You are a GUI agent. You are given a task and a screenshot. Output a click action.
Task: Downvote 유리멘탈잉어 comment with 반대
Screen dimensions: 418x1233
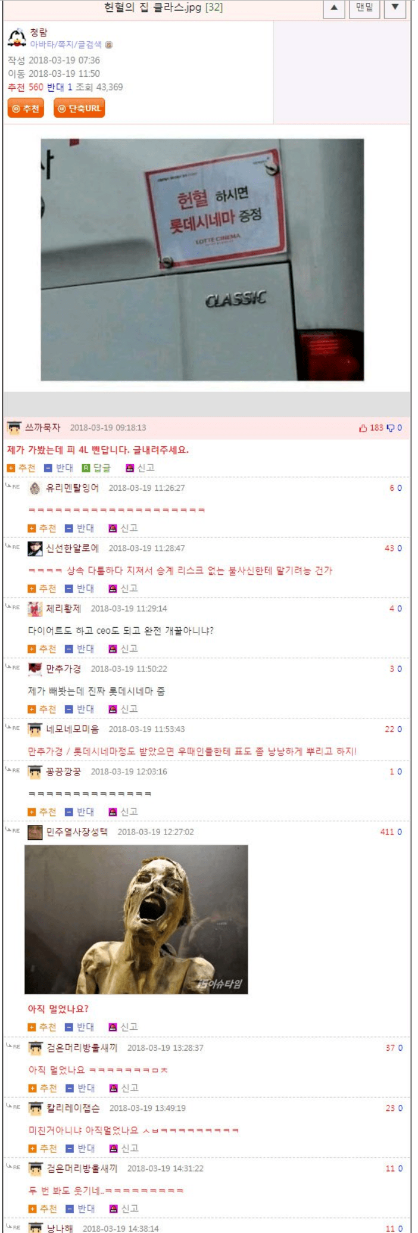(79, 528)
